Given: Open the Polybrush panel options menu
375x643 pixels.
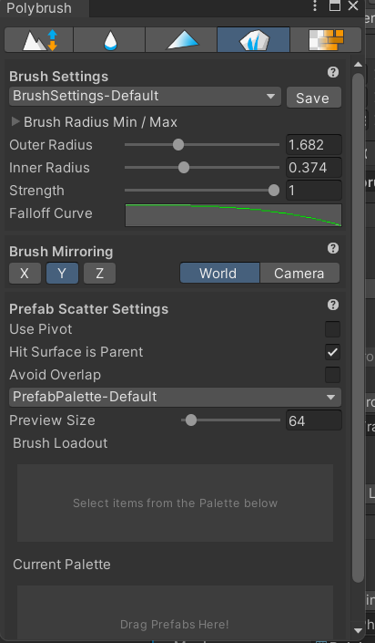Looking at the screenshot, I should pyautogui.click(x=315, y=6).
